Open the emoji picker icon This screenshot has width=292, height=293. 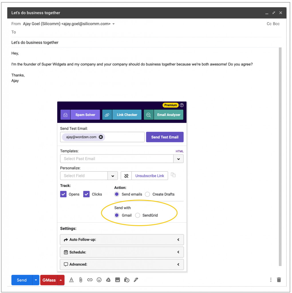[99, 280]
